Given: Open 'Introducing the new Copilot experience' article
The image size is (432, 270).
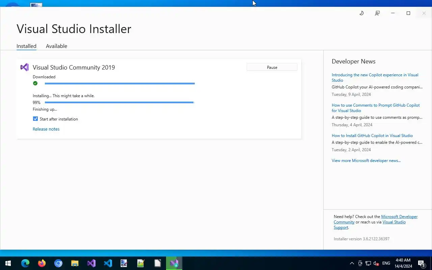Looking at the screenshot, I should pyautogui.click(x=375, y=78).
